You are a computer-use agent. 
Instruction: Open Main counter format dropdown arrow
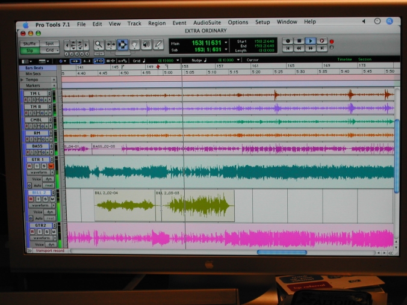click(x=226, y=42)
